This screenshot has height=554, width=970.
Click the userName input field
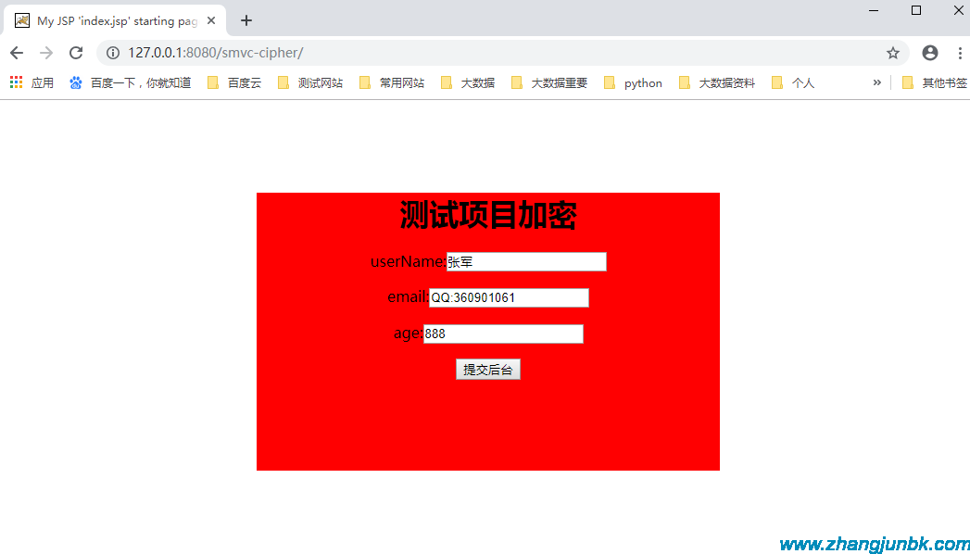tap(526, 261)
